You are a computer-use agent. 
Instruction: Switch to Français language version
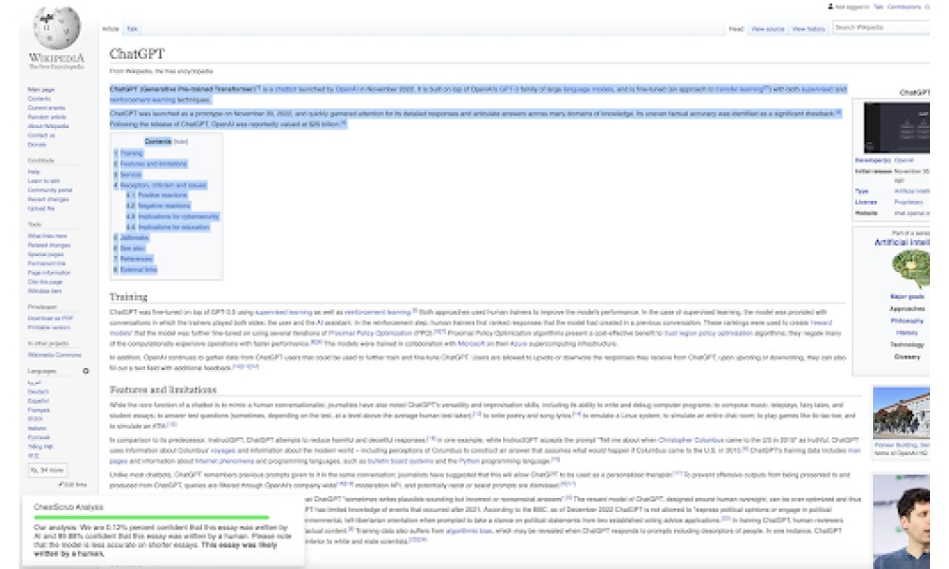click(x=39, y=410)
